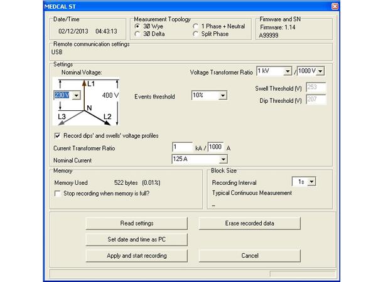Focus the Current Transformer Ratio 1000 A field
This screenshot has height=282, width=383.
[x=216, y=147]
